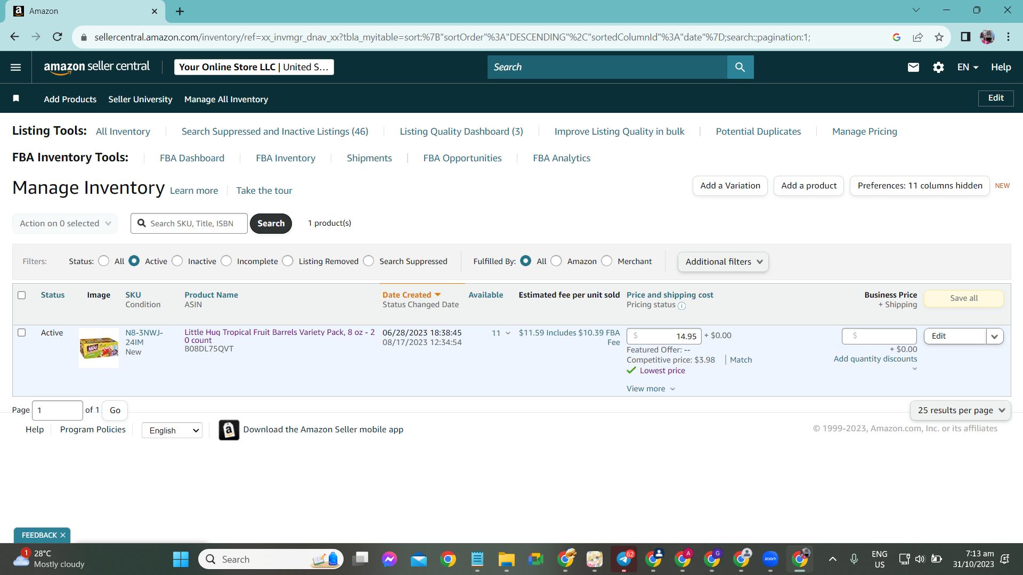Open Add Products in the navigation bar

[x=70, y=100]
